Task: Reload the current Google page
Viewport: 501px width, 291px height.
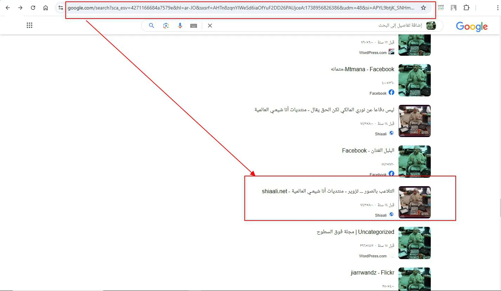Action: (33, 8)
